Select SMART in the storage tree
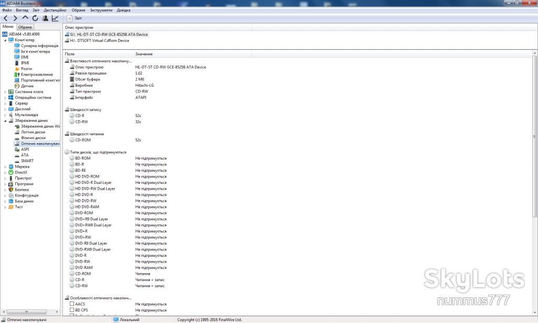Image resolution: width=538 pixels, height=323 pixels. pyautogui.click(x=24, y=161)
